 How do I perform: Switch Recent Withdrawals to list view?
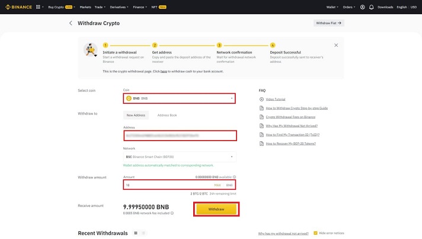[143, 233]
